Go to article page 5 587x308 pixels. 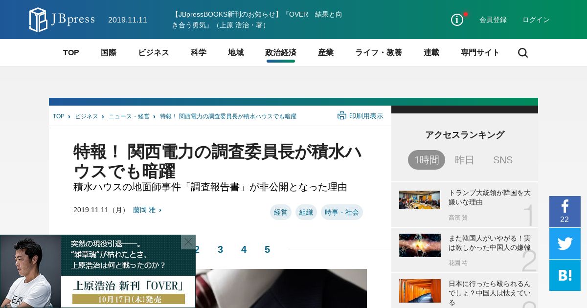[x=267, y=250]
